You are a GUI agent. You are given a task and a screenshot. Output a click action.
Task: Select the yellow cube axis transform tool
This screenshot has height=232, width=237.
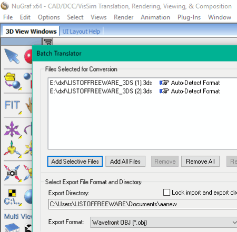[x=12, y=149]
